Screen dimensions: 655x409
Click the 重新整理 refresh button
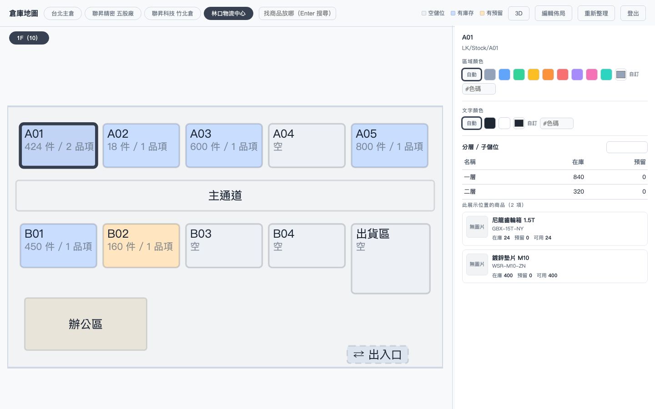(596, 13)
